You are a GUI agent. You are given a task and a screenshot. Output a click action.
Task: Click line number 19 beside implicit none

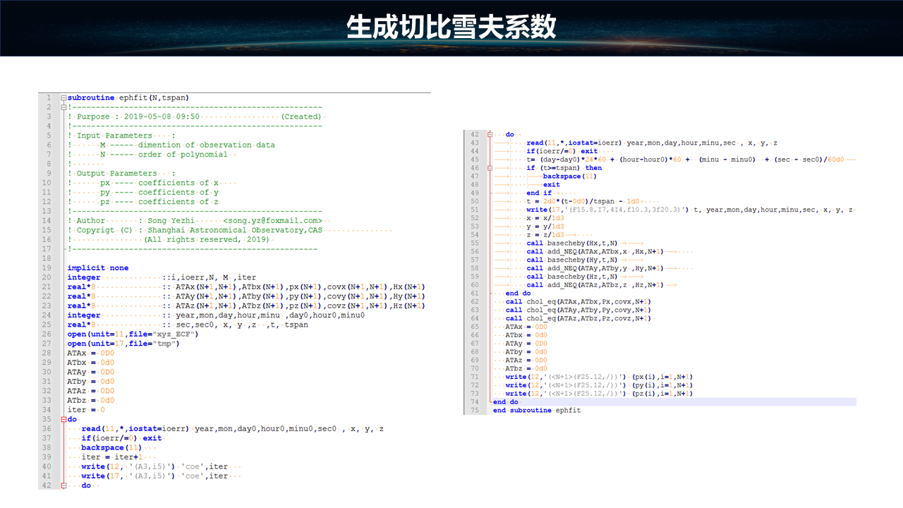click(48, 268)
